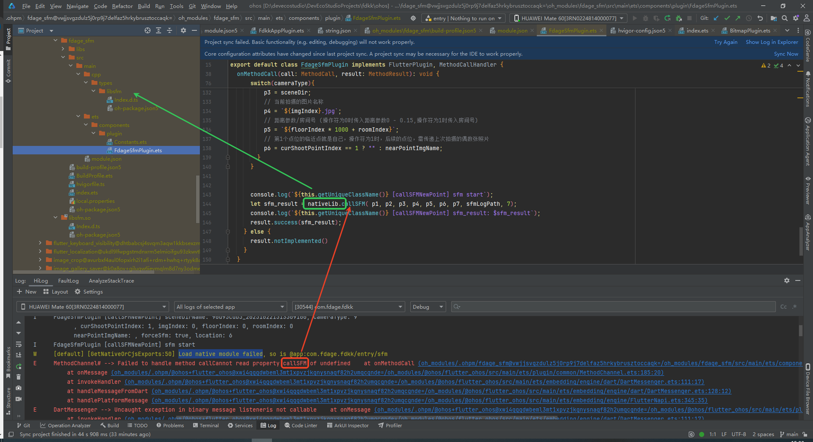The width and height of the screenshot is (813, 442).
Task: Toggle soft-wrap icon in log sidebar
Action: pyautogui.click(x=19, y=344)
